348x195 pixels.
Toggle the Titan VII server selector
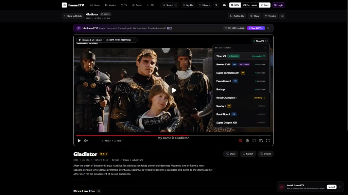point(261,41)
